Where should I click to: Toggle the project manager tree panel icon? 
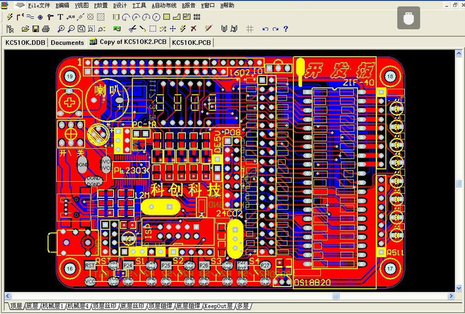point(10,29)
